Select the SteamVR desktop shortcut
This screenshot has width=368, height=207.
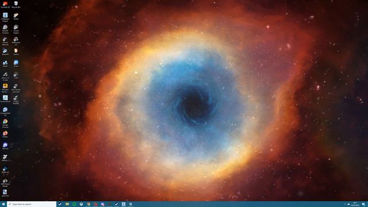[5, 52]
